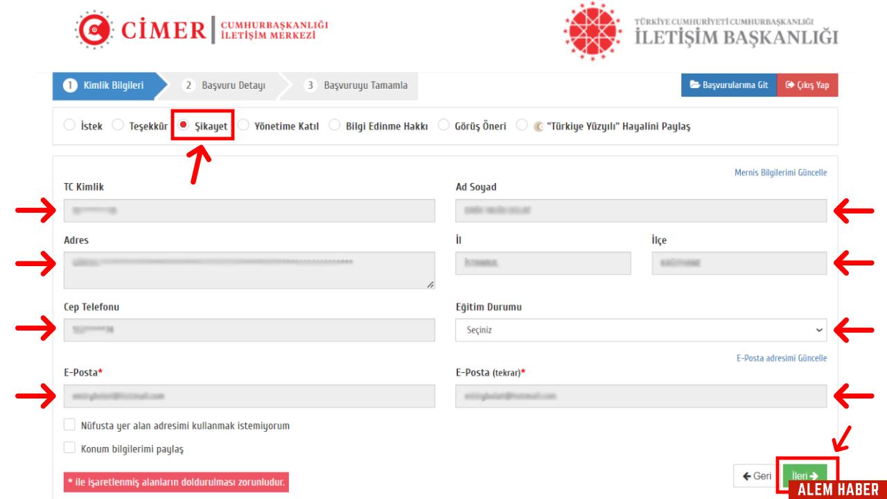Viewport: 887px width, 499px height.
Task: Click E-Posta adresimi Güncelle link
Action: coord(781,358)
